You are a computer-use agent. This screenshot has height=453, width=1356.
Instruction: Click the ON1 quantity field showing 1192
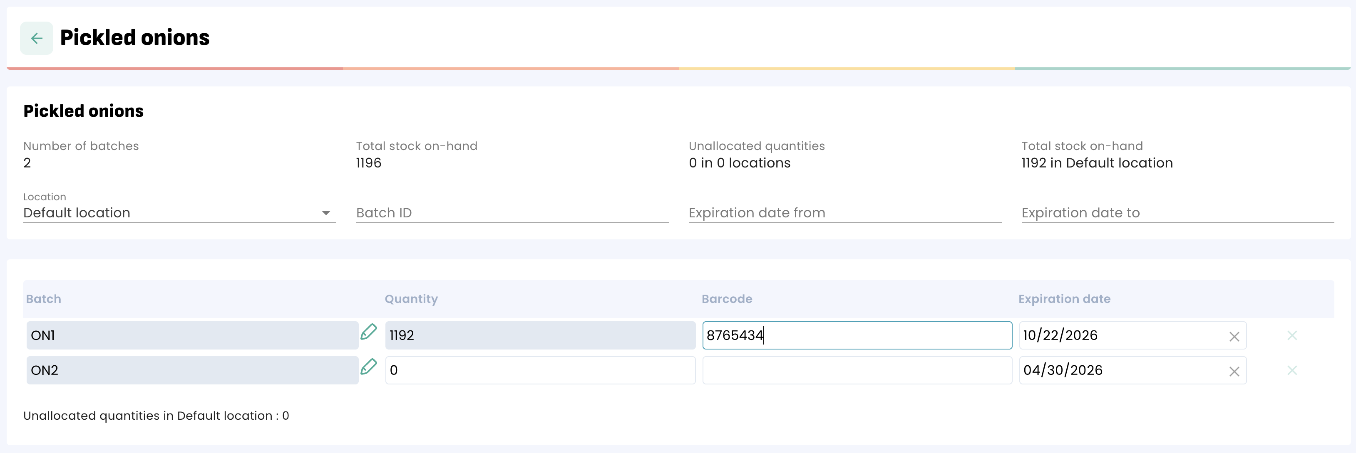[x=540, y=335]
